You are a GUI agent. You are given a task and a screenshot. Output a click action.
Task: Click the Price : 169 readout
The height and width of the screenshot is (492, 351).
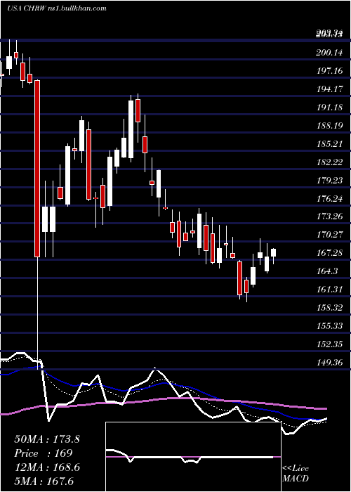(x=44, y=453)
